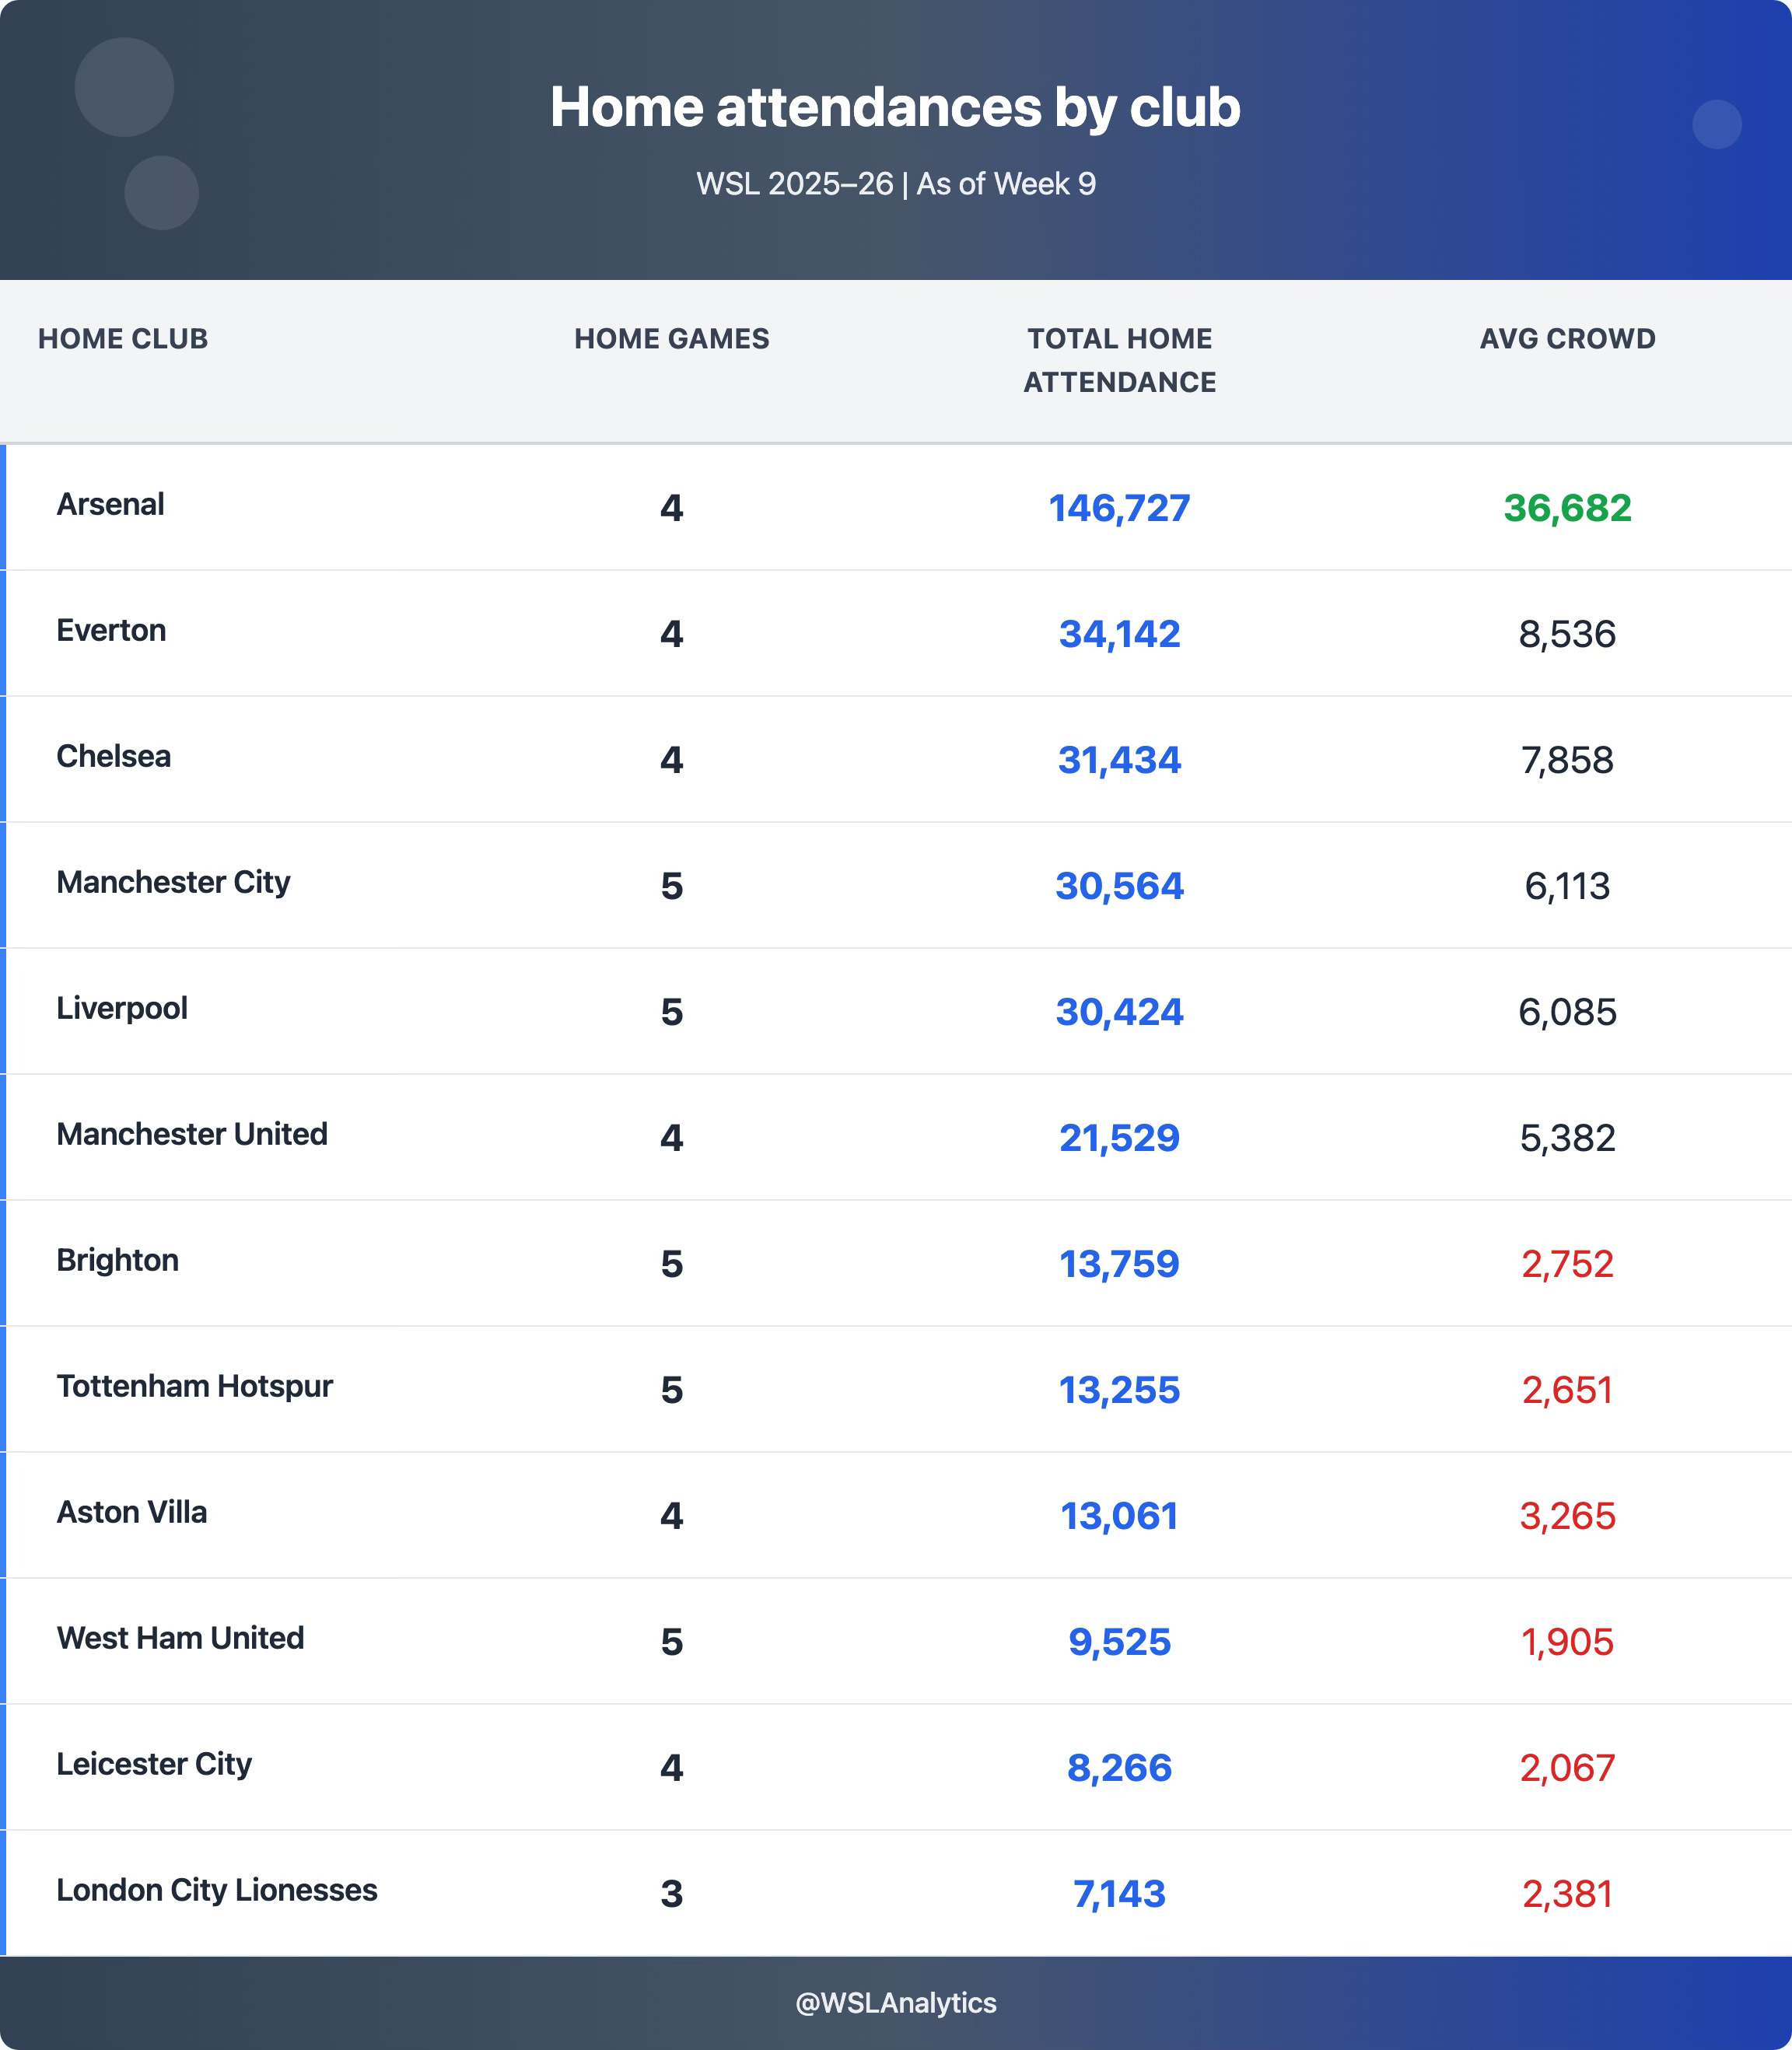Select the Arsenal club name
The height and width of the screenshot is (2050, 1792).
[x=110, y=504]
